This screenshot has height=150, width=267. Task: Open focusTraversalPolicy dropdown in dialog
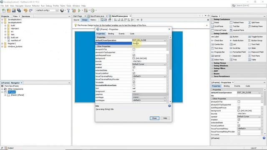tap(165, 76)
